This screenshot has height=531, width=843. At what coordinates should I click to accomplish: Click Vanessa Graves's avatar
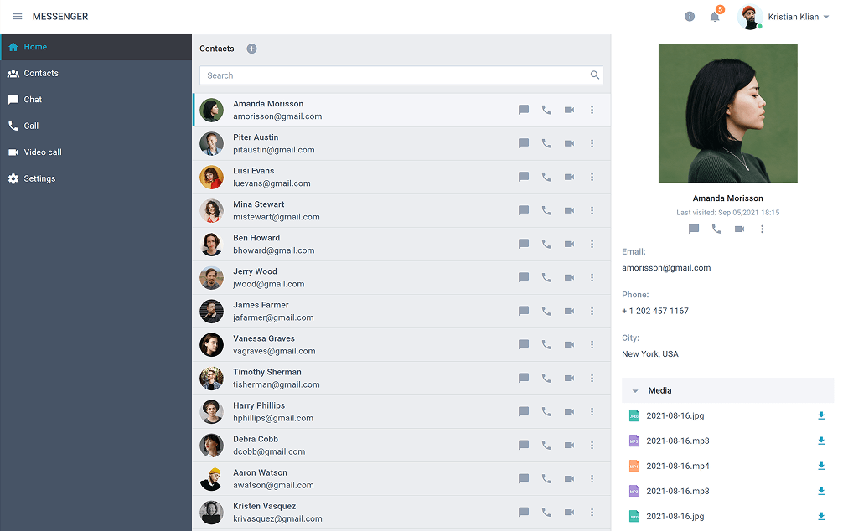point(211,344)
